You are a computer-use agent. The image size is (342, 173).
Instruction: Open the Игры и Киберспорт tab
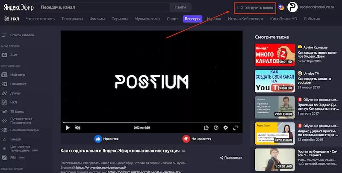pos(245,19)
